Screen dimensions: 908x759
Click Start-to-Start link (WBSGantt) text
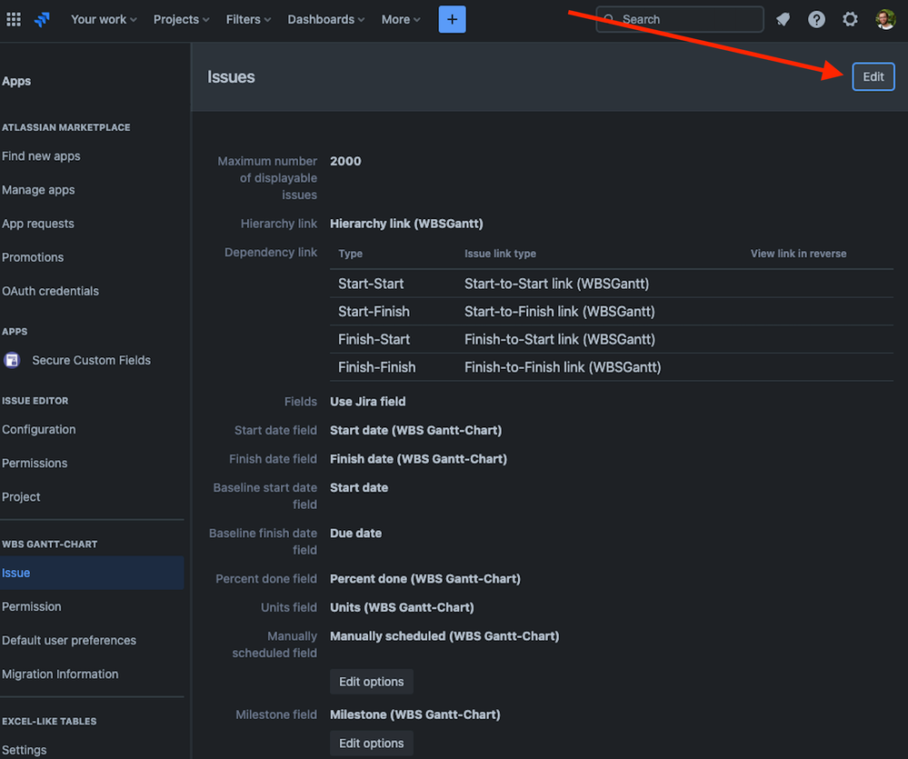pyautogui.click(x=556, y=284)
